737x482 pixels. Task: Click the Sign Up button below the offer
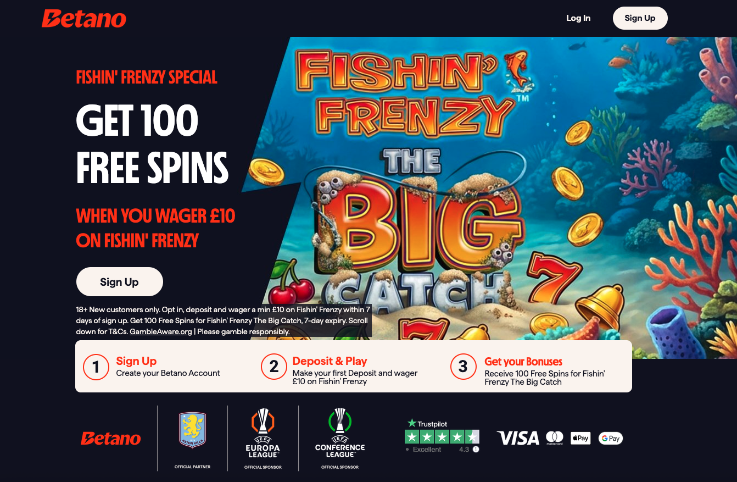119,282
